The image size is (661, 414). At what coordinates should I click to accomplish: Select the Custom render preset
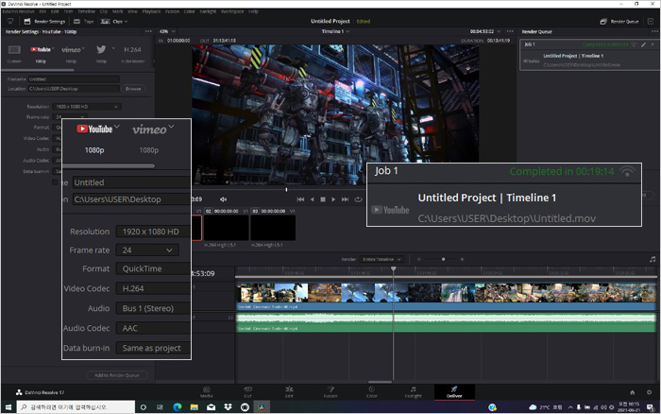pyautogui.click(x=14, y=54)
